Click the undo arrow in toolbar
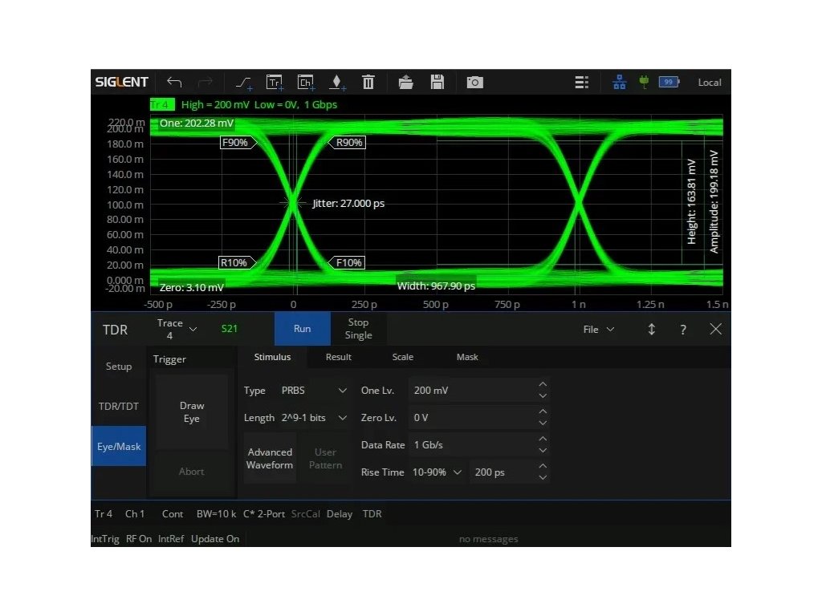The height and width of the screenshot is (616, 822). click(174, 82)
